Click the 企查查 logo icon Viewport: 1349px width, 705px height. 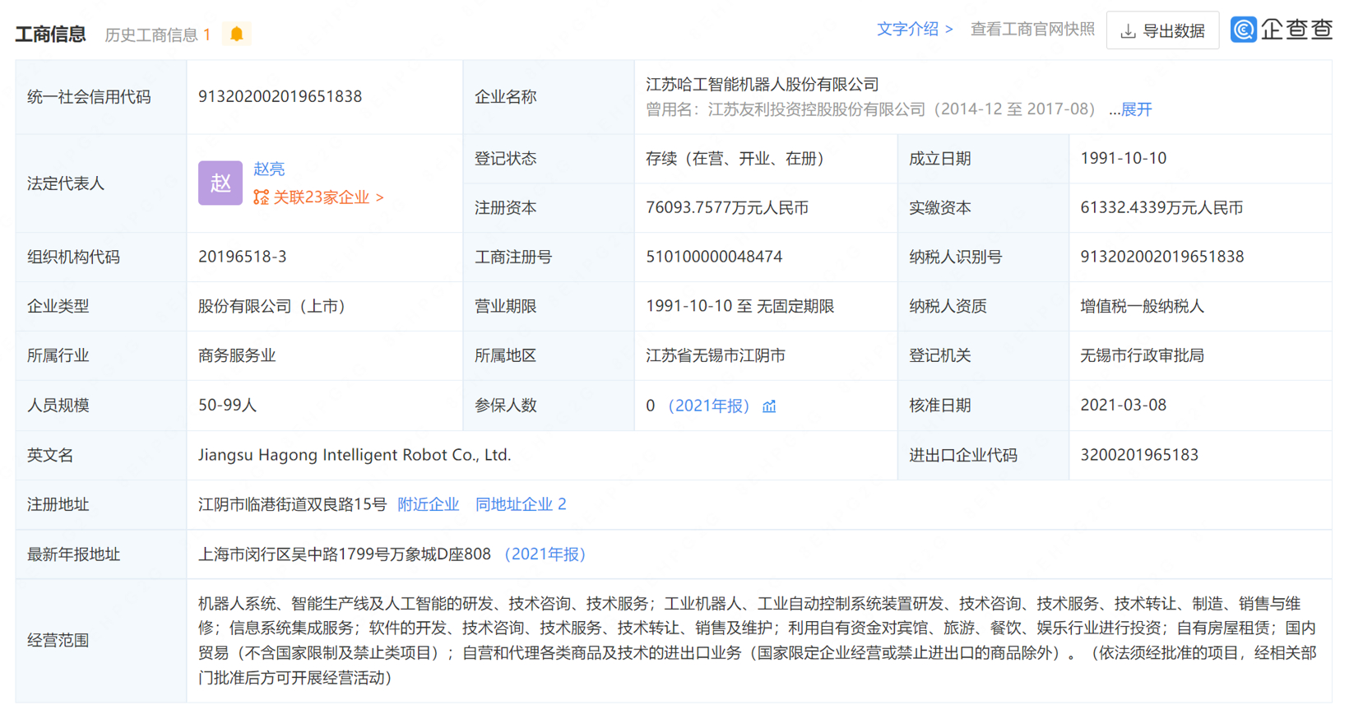coord(1243,30)
